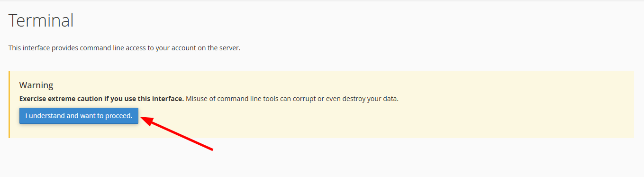644x177 pixels.
Task: Click the word 'server' in the description
Action: [229, 48]
